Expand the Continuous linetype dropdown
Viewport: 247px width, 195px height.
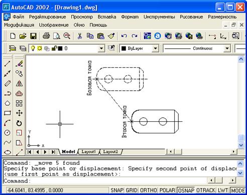pos(227,49)
